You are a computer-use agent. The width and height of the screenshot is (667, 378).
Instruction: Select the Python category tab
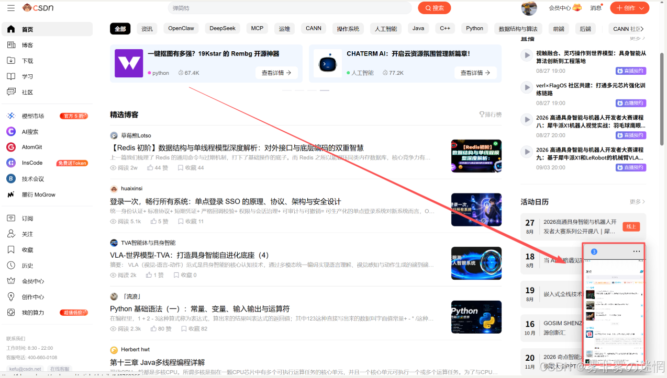tap(475, 29)
